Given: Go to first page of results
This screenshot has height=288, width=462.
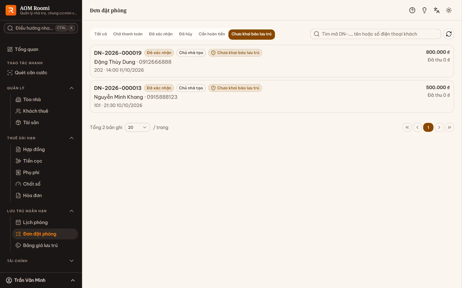Looking at the screenshot, I should pyautogui.click(x=407, y=127).
